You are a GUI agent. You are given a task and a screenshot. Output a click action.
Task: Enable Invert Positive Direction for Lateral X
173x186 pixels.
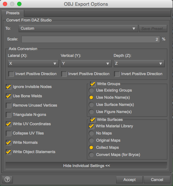coord(11,74)
